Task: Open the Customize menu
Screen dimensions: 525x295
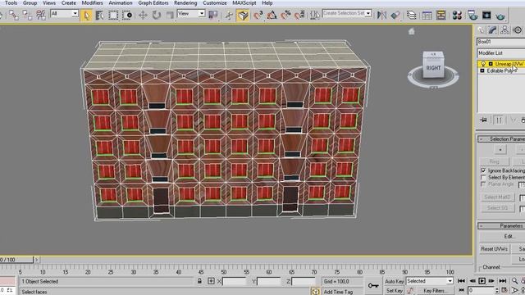Action: pos(215,3)
